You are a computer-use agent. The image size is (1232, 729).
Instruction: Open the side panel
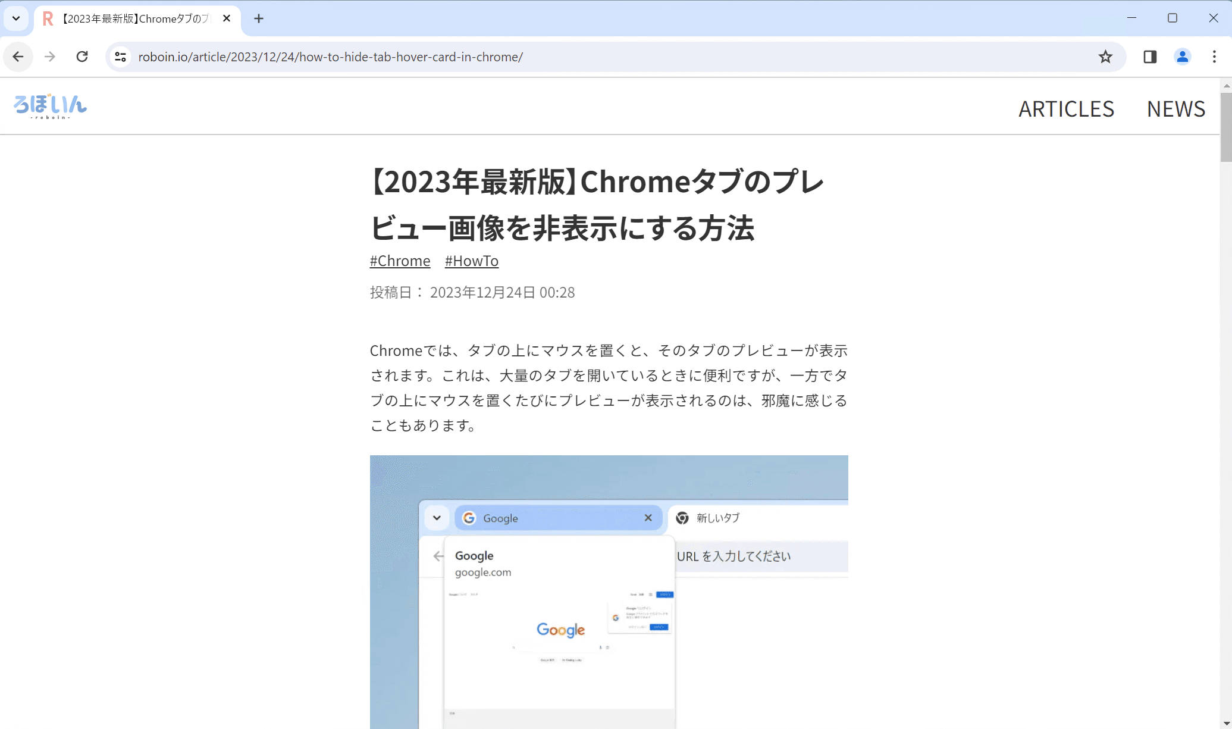coord(1150,57)
